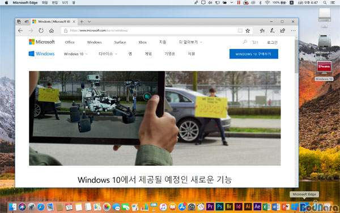Click the WINDOWS 10 구매하기 button
340x213 pixels.
click(254, 54)
